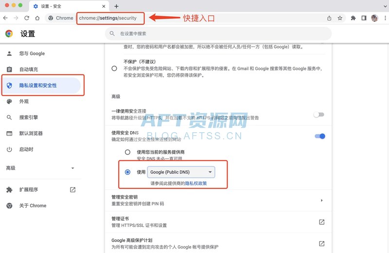
Task: Open the Google (Public DNS) dropdown
Action: pyautogui.click(x=181, y=172)
